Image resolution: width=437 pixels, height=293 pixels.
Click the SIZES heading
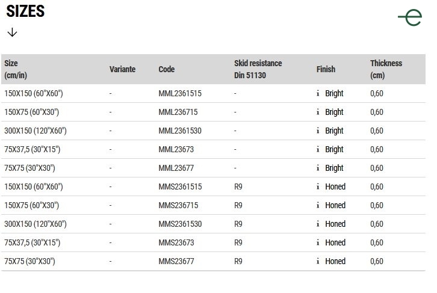point(25,11)
